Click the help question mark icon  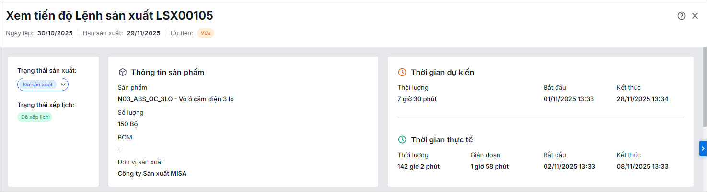(x=681, y=16)
